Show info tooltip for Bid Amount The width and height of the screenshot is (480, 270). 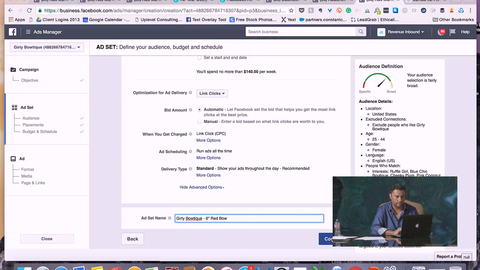click(190, 110)
